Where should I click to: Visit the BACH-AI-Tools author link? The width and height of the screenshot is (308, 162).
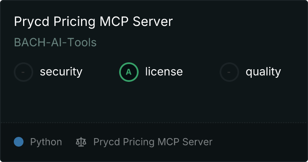coord(55,42)
